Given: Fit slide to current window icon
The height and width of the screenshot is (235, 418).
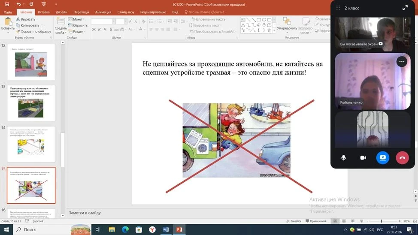Looking at the screenshot, I should (x=415, y=221).
